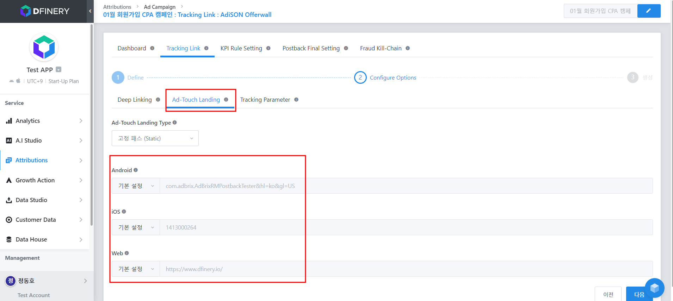This screenshot has width=673, height=301.
Task: Click the Customer Data icon
Action: (x=9, y=220)
